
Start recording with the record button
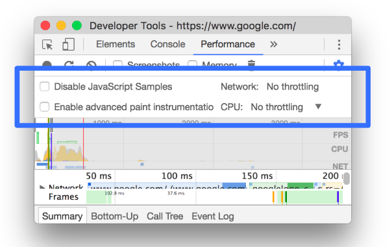click(x=47, y=64)
